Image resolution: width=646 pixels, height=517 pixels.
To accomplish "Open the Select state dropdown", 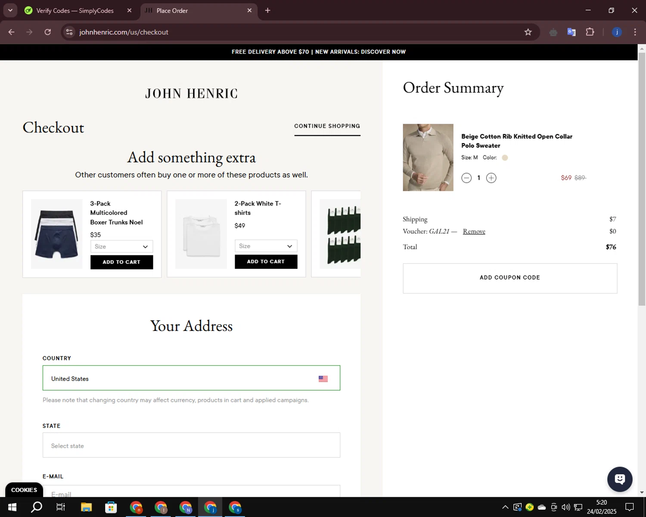I will [191, 445].
